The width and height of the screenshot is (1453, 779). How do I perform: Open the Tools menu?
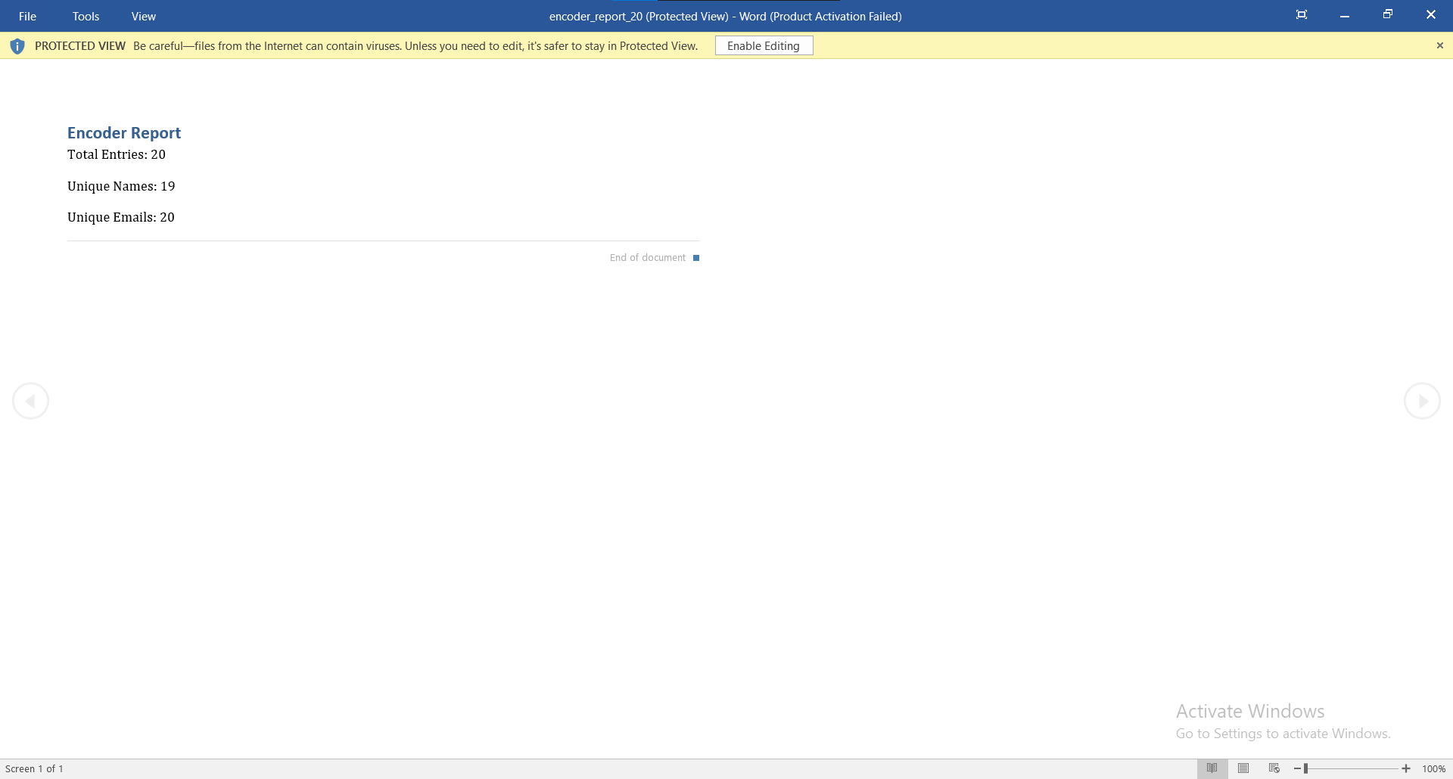coord(86,16)
